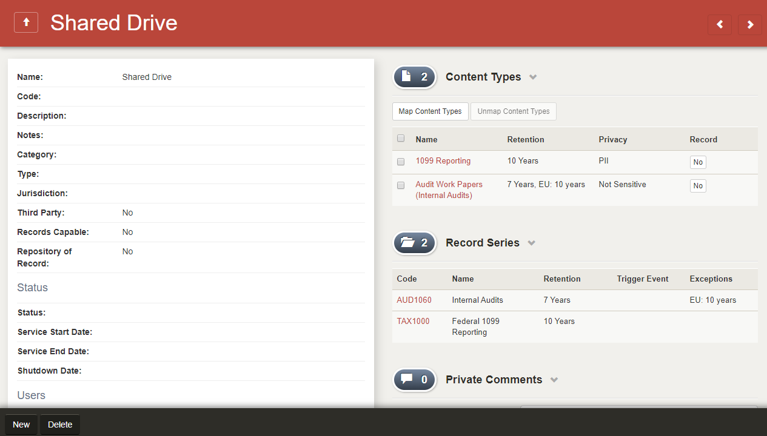This screenshot has height=436, width=767.
Task: Expand the Private Comments section chevron
Action: coord(554,380)
